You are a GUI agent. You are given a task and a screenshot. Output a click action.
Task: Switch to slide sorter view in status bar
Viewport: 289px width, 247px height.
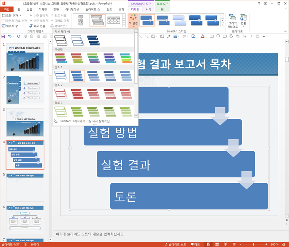[x=217, y=244]
